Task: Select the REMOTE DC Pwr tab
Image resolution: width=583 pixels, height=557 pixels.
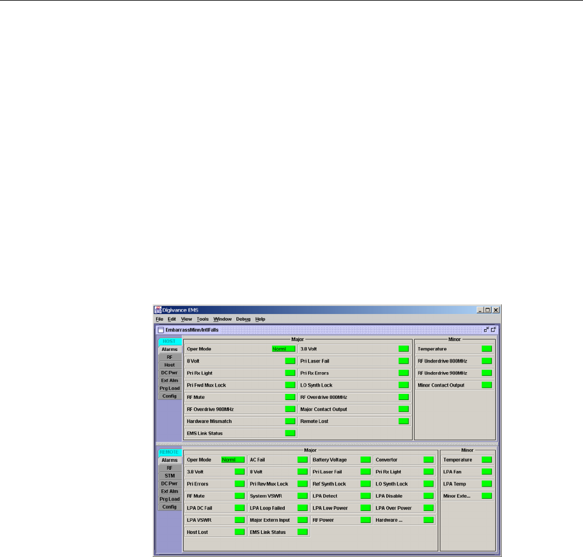Action: 170,484
